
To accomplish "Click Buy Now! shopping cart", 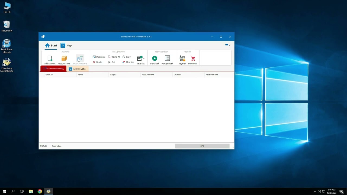I will [x=192, y=58].
